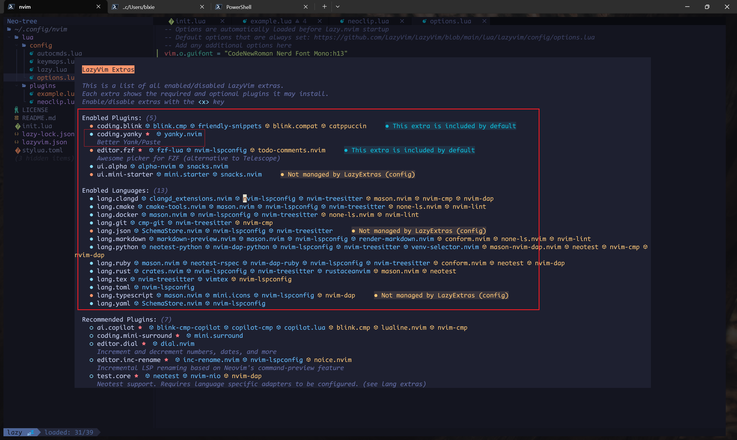
Task: Click the copilot.lua plugin name
Action: (305, 328)
